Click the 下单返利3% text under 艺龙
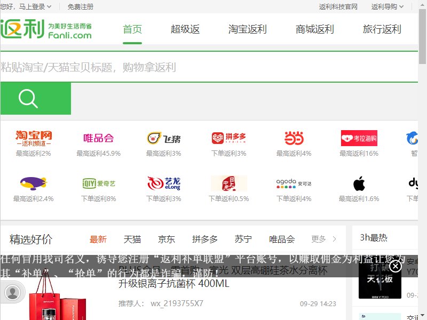Viewport: 427px width, 320px height. pyautogui.click(x=164, y=198)
